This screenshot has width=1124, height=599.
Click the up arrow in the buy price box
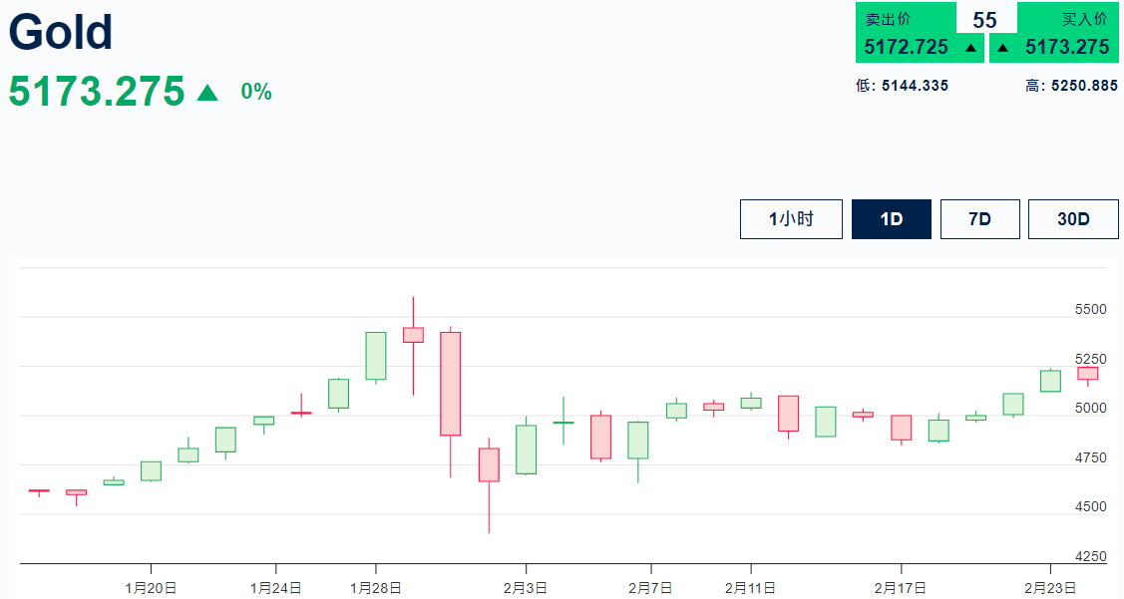(1003, 47)
